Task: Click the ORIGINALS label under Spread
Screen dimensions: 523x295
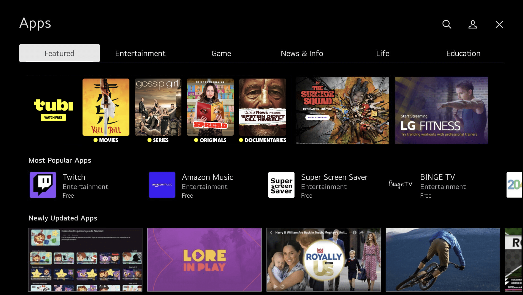Action: click(x=213, y=140)
